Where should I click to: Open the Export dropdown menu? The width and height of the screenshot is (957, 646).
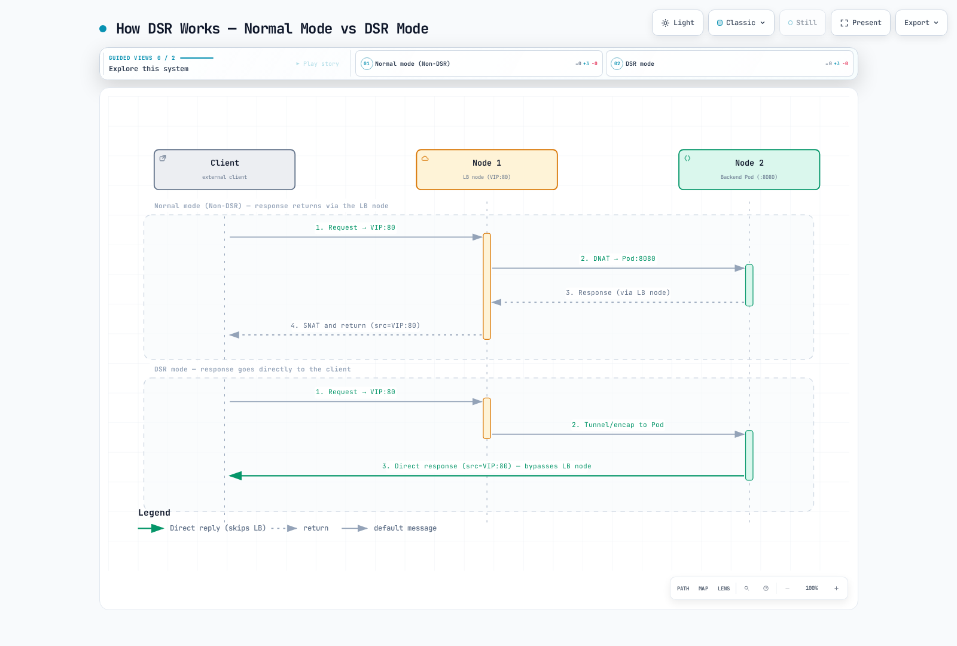pyautogui.click(x=921, y=23)
